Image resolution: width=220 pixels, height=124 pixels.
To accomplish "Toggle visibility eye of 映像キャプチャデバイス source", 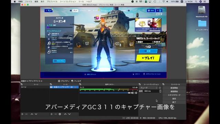I will pyautogui.click(x=72, y=87).
